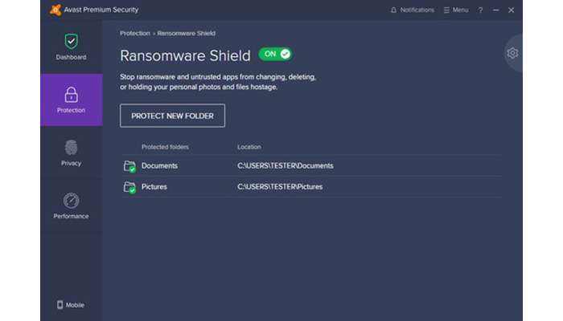The height and width of the screenshot is (321, 563).
Task: Click the Protected folders column header
Action: [165, 147]
